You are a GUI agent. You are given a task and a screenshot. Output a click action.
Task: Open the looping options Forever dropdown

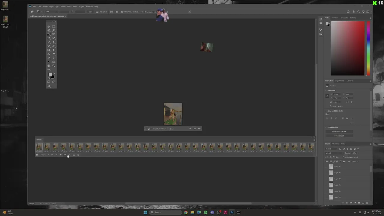click(45, 155)
